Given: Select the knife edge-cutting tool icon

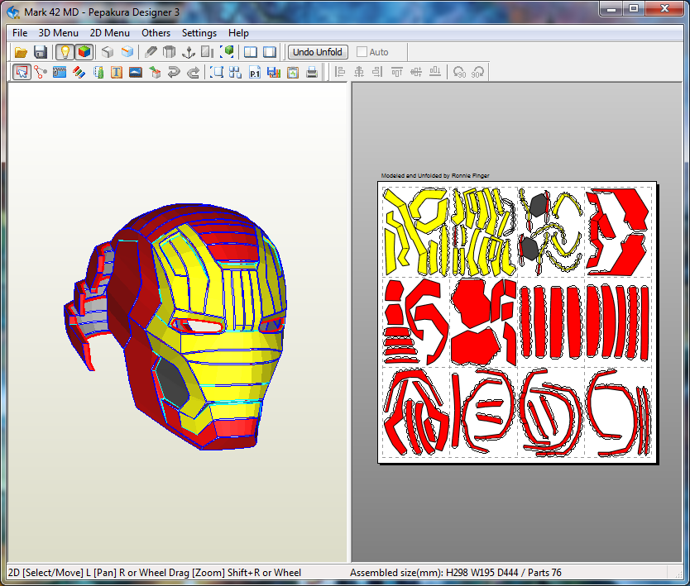Looking at the screenshot, I should point(151,52).
